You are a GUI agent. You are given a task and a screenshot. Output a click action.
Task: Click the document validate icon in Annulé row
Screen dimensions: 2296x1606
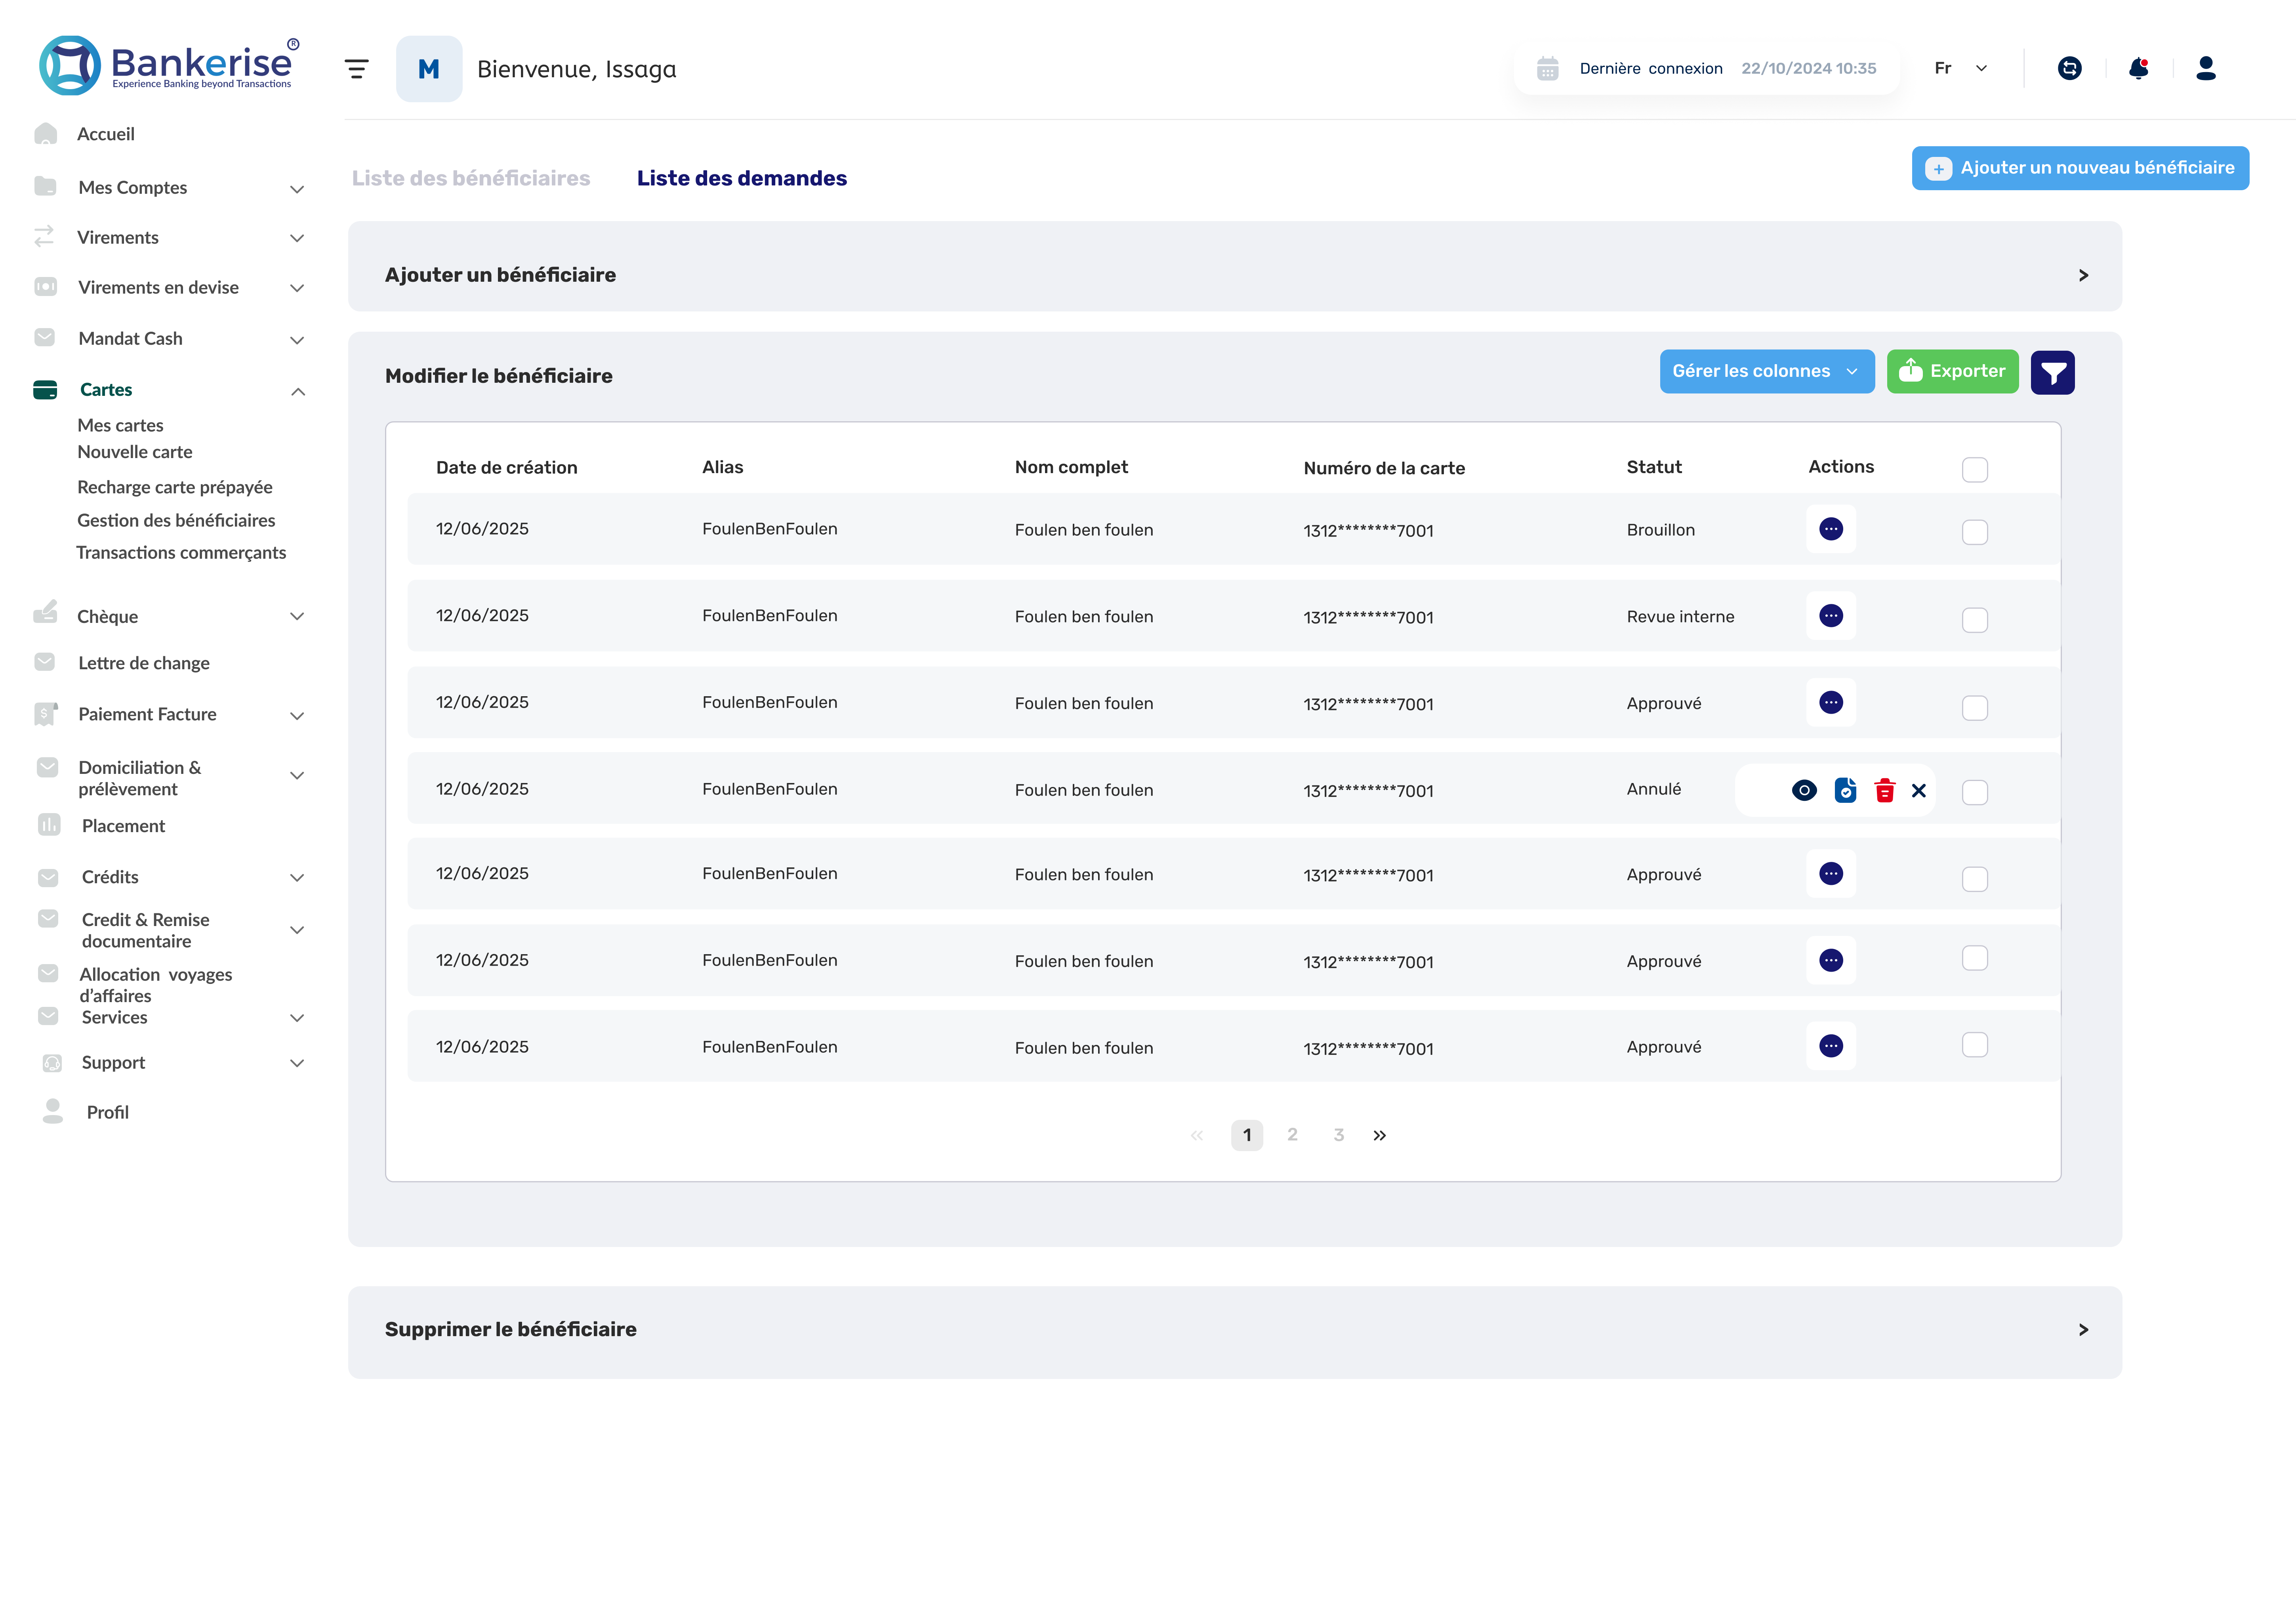[1845, 791]
